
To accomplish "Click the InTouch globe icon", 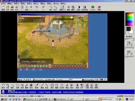I will click(x=93, y=8).
